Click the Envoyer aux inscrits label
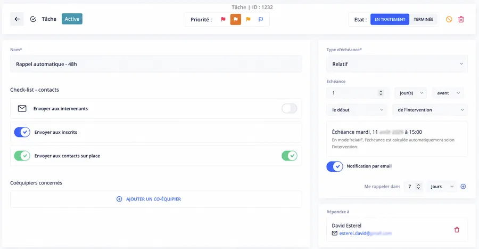Viewport: 479px width, 249px height. click(55, 132)
